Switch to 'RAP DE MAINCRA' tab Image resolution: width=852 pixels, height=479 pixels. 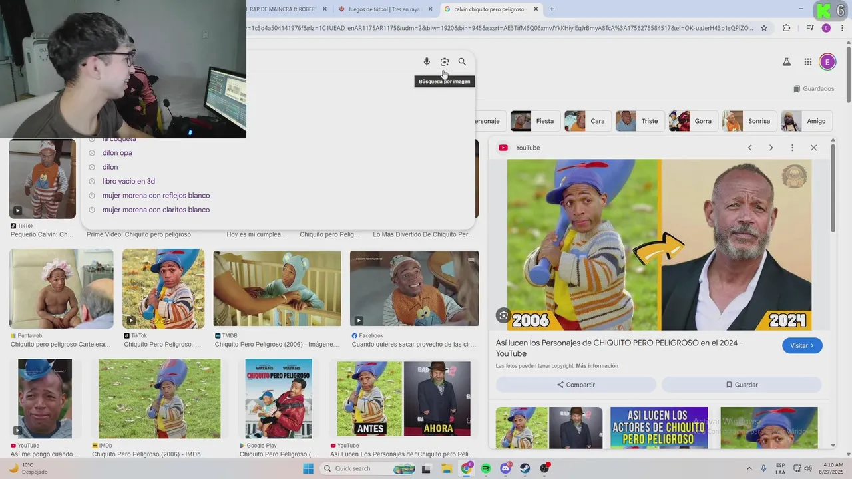283,9
